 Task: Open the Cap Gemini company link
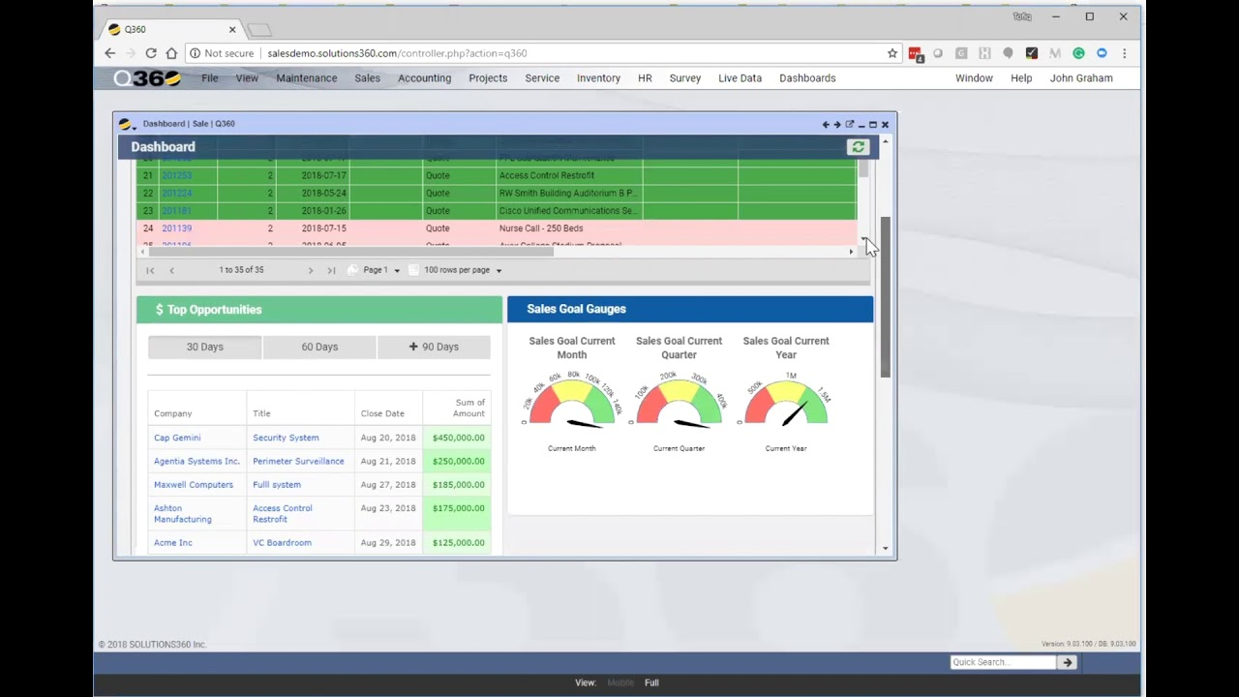(177, 438)
